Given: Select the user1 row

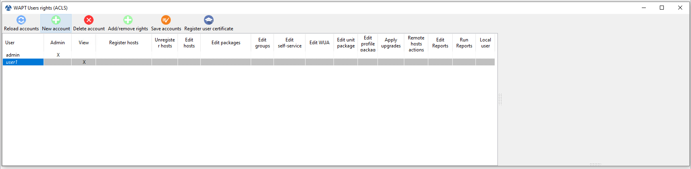Looking at the screenshot, I should [249, 62].
